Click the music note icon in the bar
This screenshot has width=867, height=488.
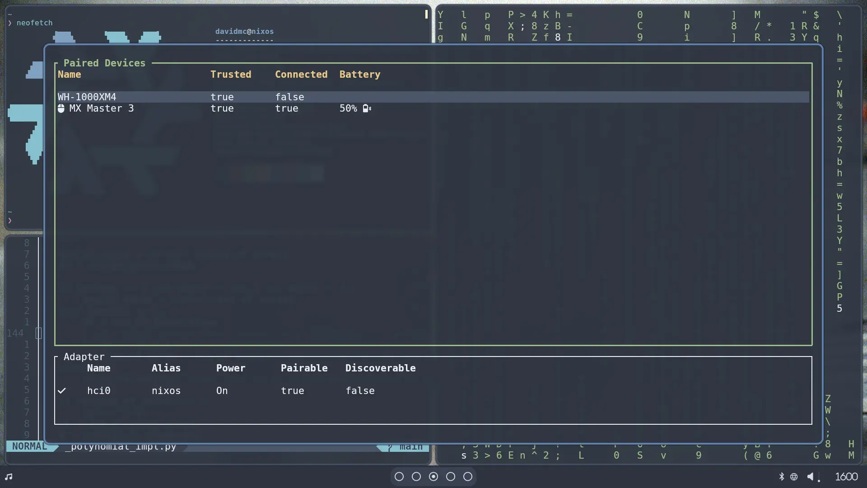pos(9,477)
